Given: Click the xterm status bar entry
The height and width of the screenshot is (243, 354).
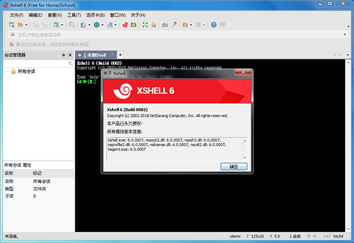Looking at the screenshot, I should coord(235,237).
